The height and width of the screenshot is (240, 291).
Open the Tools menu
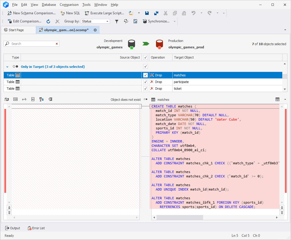tap(86, 5)
